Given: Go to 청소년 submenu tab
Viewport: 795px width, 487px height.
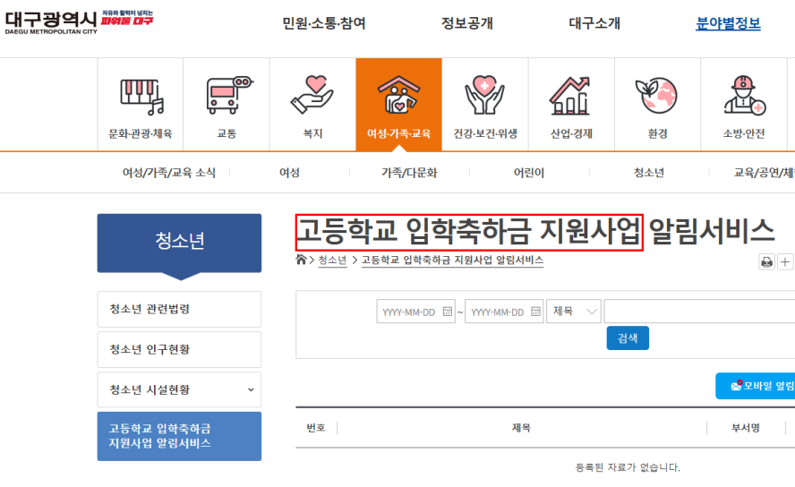Looking at the screenshot, I should click(648, 173).
